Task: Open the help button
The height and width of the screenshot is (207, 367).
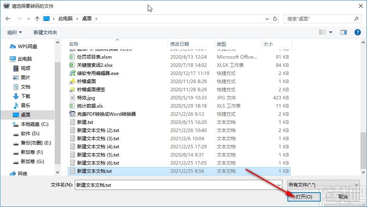Action: [357, 32]
